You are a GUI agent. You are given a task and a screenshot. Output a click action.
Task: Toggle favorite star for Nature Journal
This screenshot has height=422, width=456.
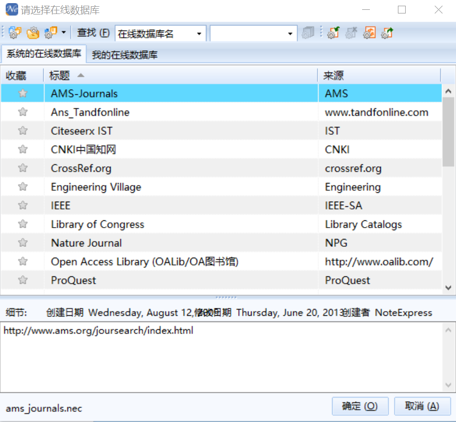coord(23,243)
